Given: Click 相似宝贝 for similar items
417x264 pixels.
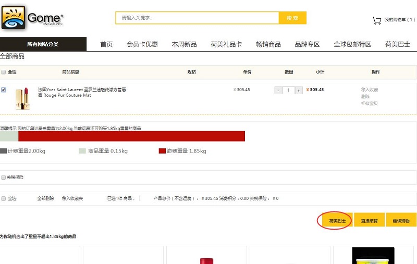Looking at the screenshot, I should 370,103.
